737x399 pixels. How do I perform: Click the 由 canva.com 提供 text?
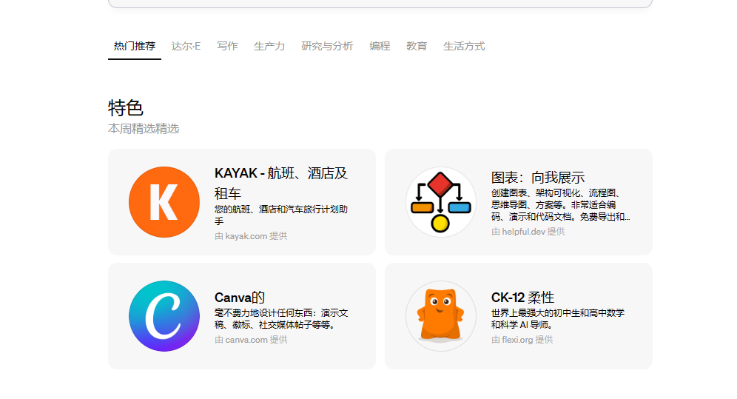pos(251,340)
